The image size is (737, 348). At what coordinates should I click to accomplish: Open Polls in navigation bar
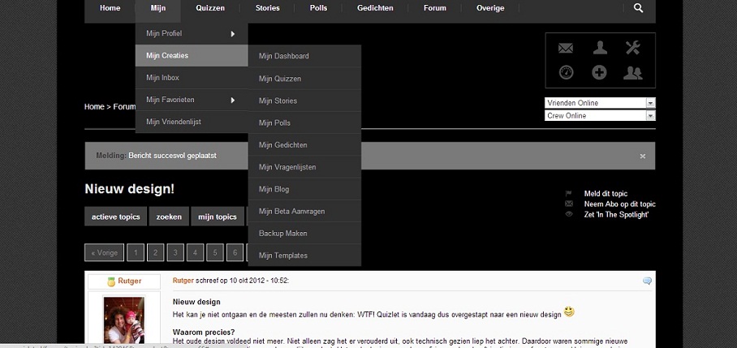pyautogui.click(x=318, y=8)
